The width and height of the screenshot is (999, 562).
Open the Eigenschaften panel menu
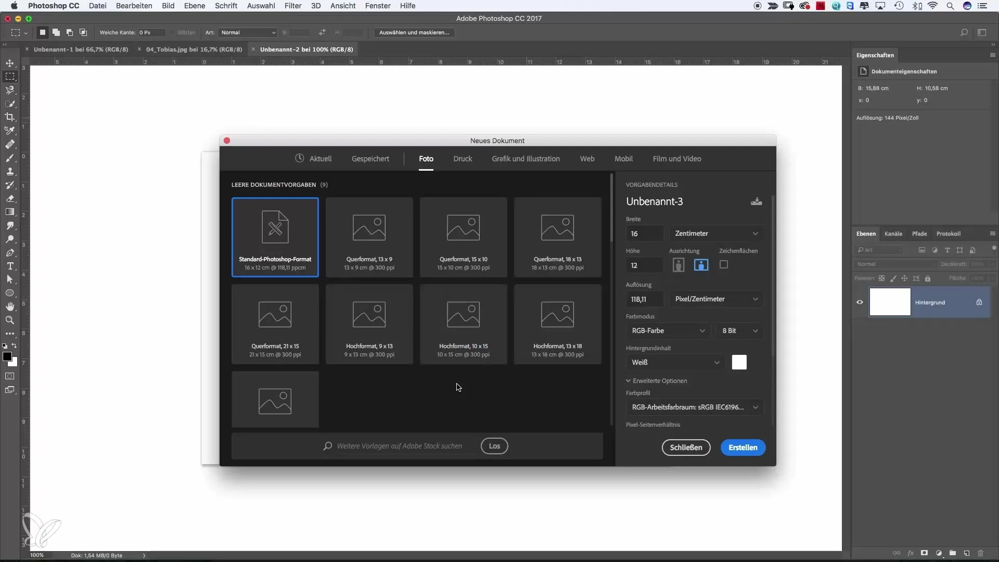tap(992, 55)
